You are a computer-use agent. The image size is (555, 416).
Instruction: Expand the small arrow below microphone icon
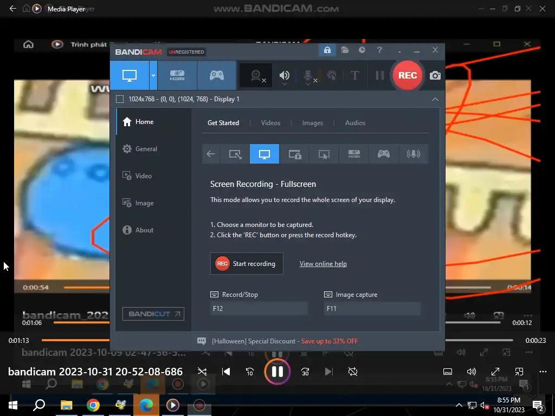pyautogui.click(x=308, y=84)
